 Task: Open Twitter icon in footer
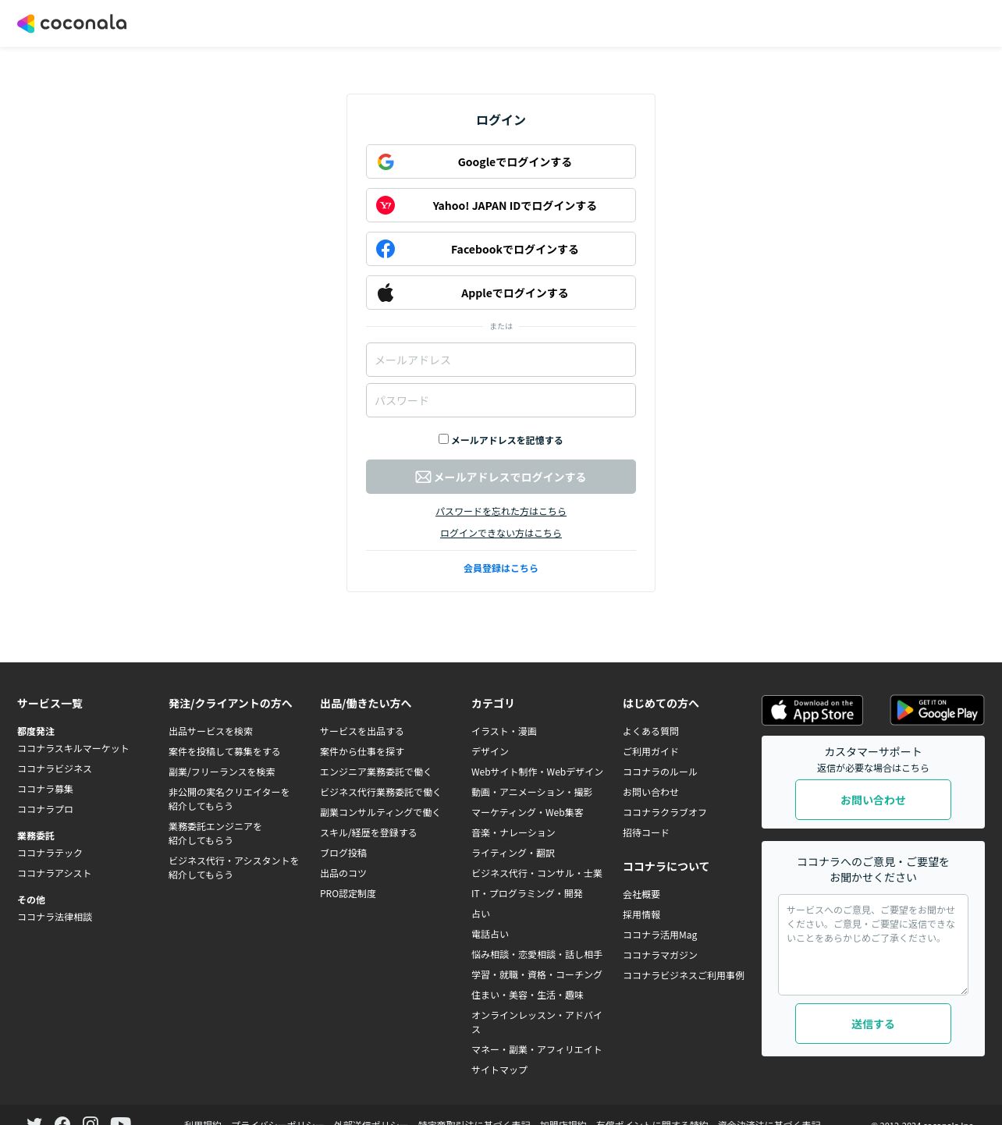[x=34, y=1121]
